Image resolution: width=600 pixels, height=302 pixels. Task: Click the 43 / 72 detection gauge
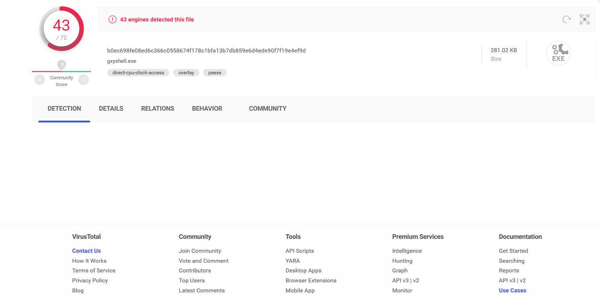click(61, 29)
